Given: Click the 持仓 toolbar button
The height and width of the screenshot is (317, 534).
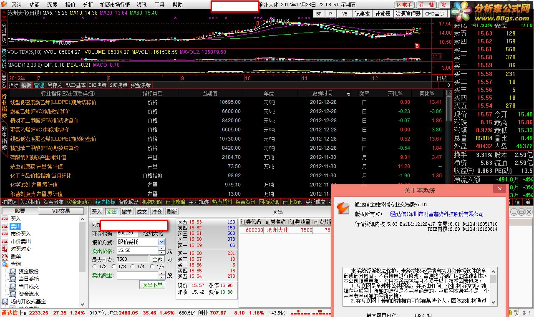Looking at the screenshot, I should [x=156, y=211].
